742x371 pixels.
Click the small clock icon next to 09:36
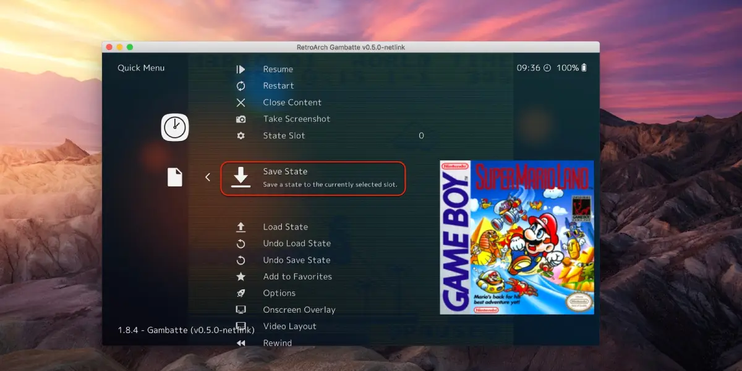[x=547, y=68]
